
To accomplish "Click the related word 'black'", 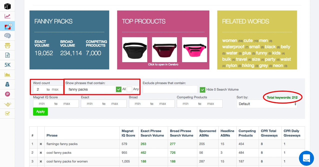I will [x=270, y=47].
